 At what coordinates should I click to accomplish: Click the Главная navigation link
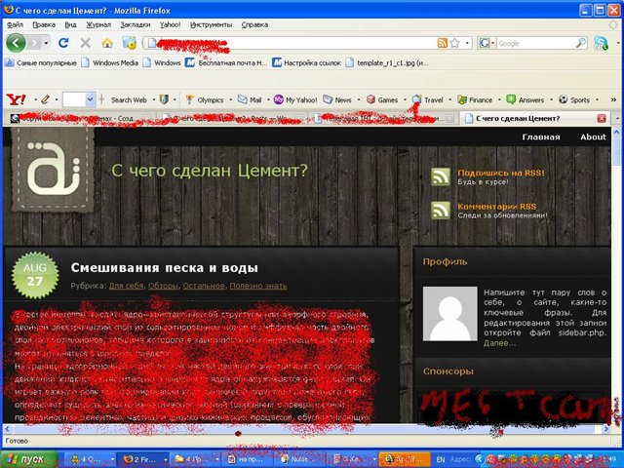click(540, 136)
